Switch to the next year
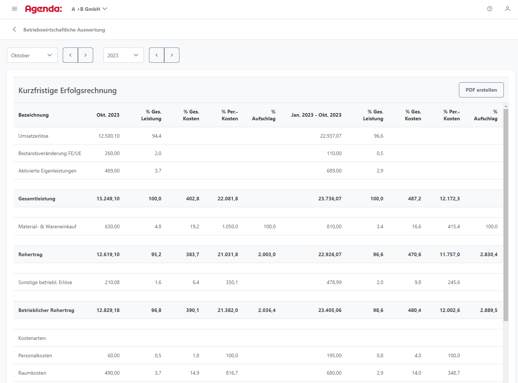 172,55
